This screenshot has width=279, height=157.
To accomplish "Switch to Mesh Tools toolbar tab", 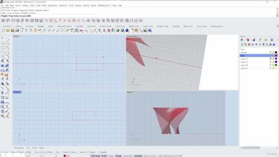I will pyautogui.click(x=134, y=26).
